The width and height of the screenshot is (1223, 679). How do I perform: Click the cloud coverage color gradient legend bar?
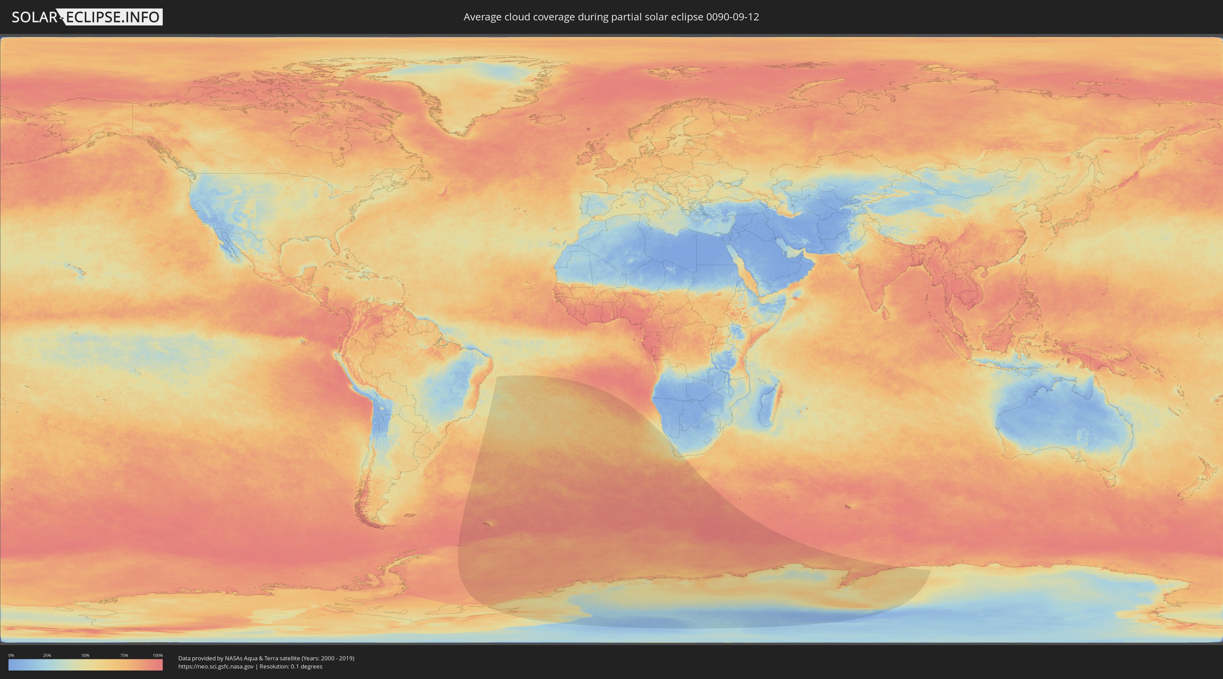click(86, 665)
